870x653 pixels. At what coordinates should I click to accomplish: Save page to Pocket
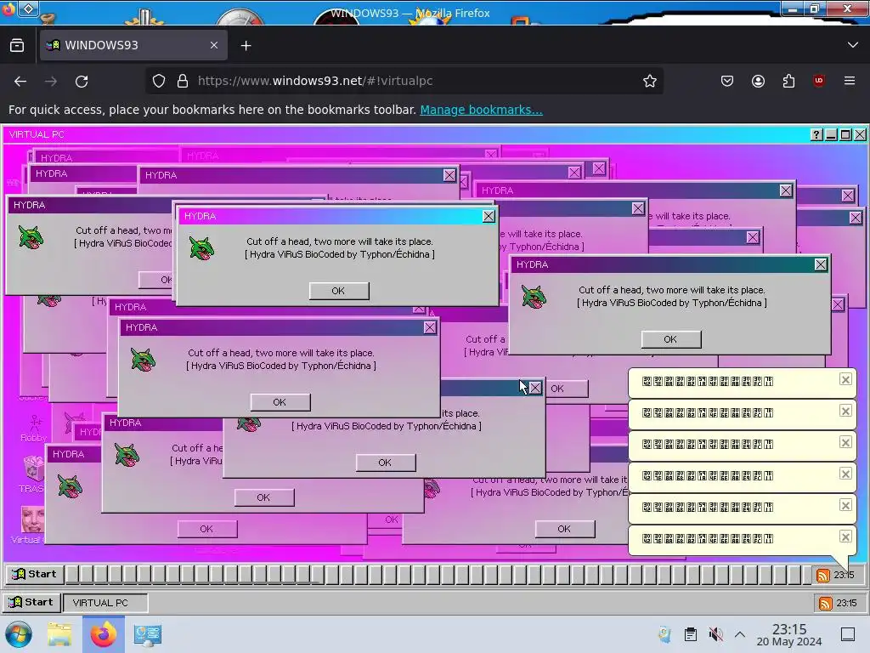click(727, 81)
